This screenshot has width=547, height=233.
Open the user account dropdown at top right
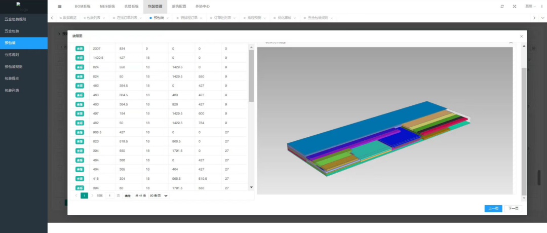coord(531,7)
